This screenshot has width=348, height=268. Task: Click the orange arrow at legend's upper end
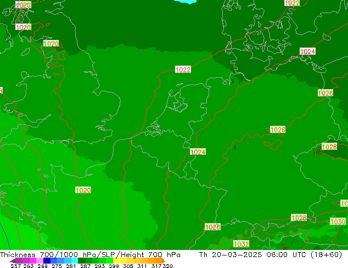(x=164, y=261)
